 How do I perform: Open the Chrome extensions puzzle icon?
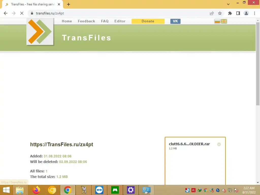pyautogui.click(x=230, y=13)
